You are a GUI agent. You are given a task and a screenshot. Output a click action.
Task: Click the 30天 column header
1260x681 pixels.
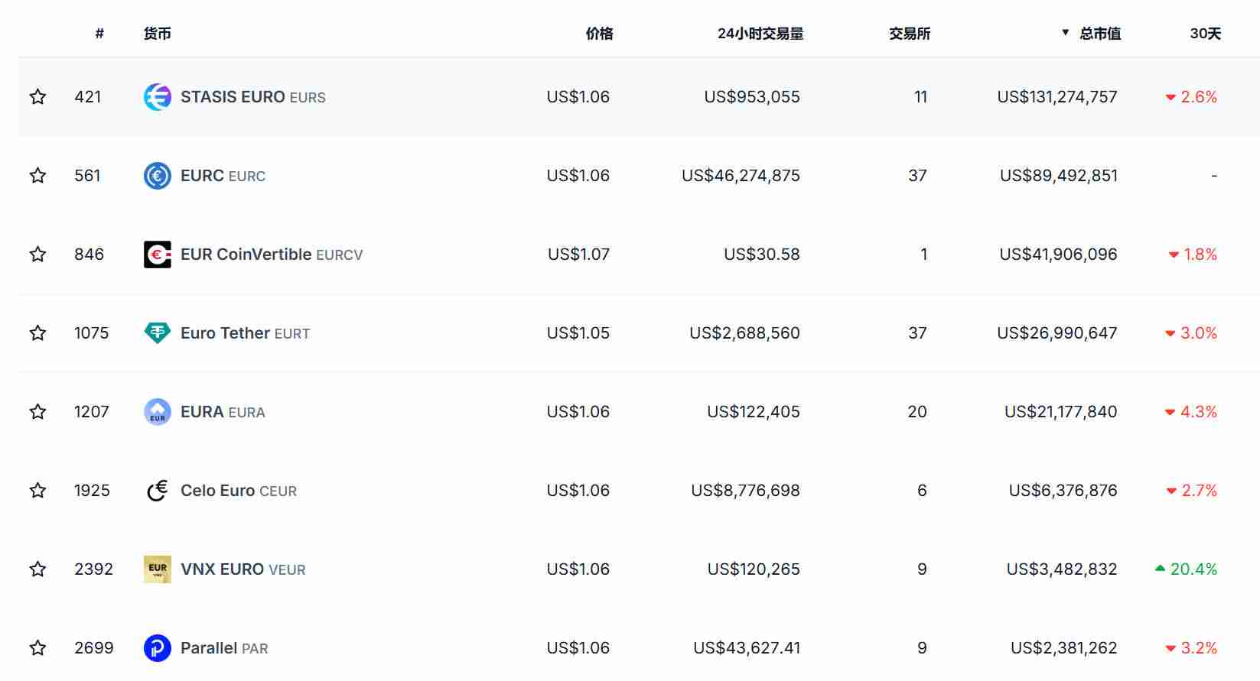(1203, 33)
